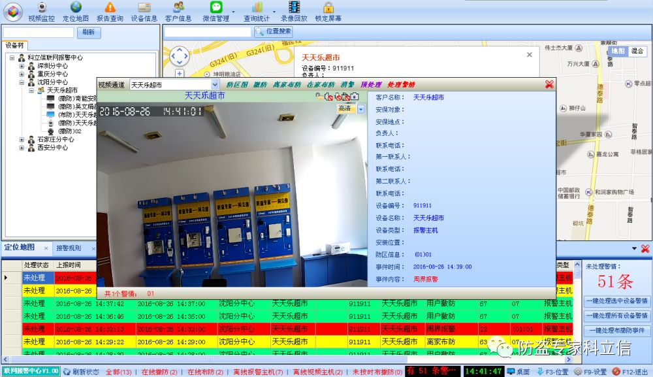Click the 处理警情 link in video window
Image resolution: width=653 pixels, height=377 pixels.
pos(400,85)
